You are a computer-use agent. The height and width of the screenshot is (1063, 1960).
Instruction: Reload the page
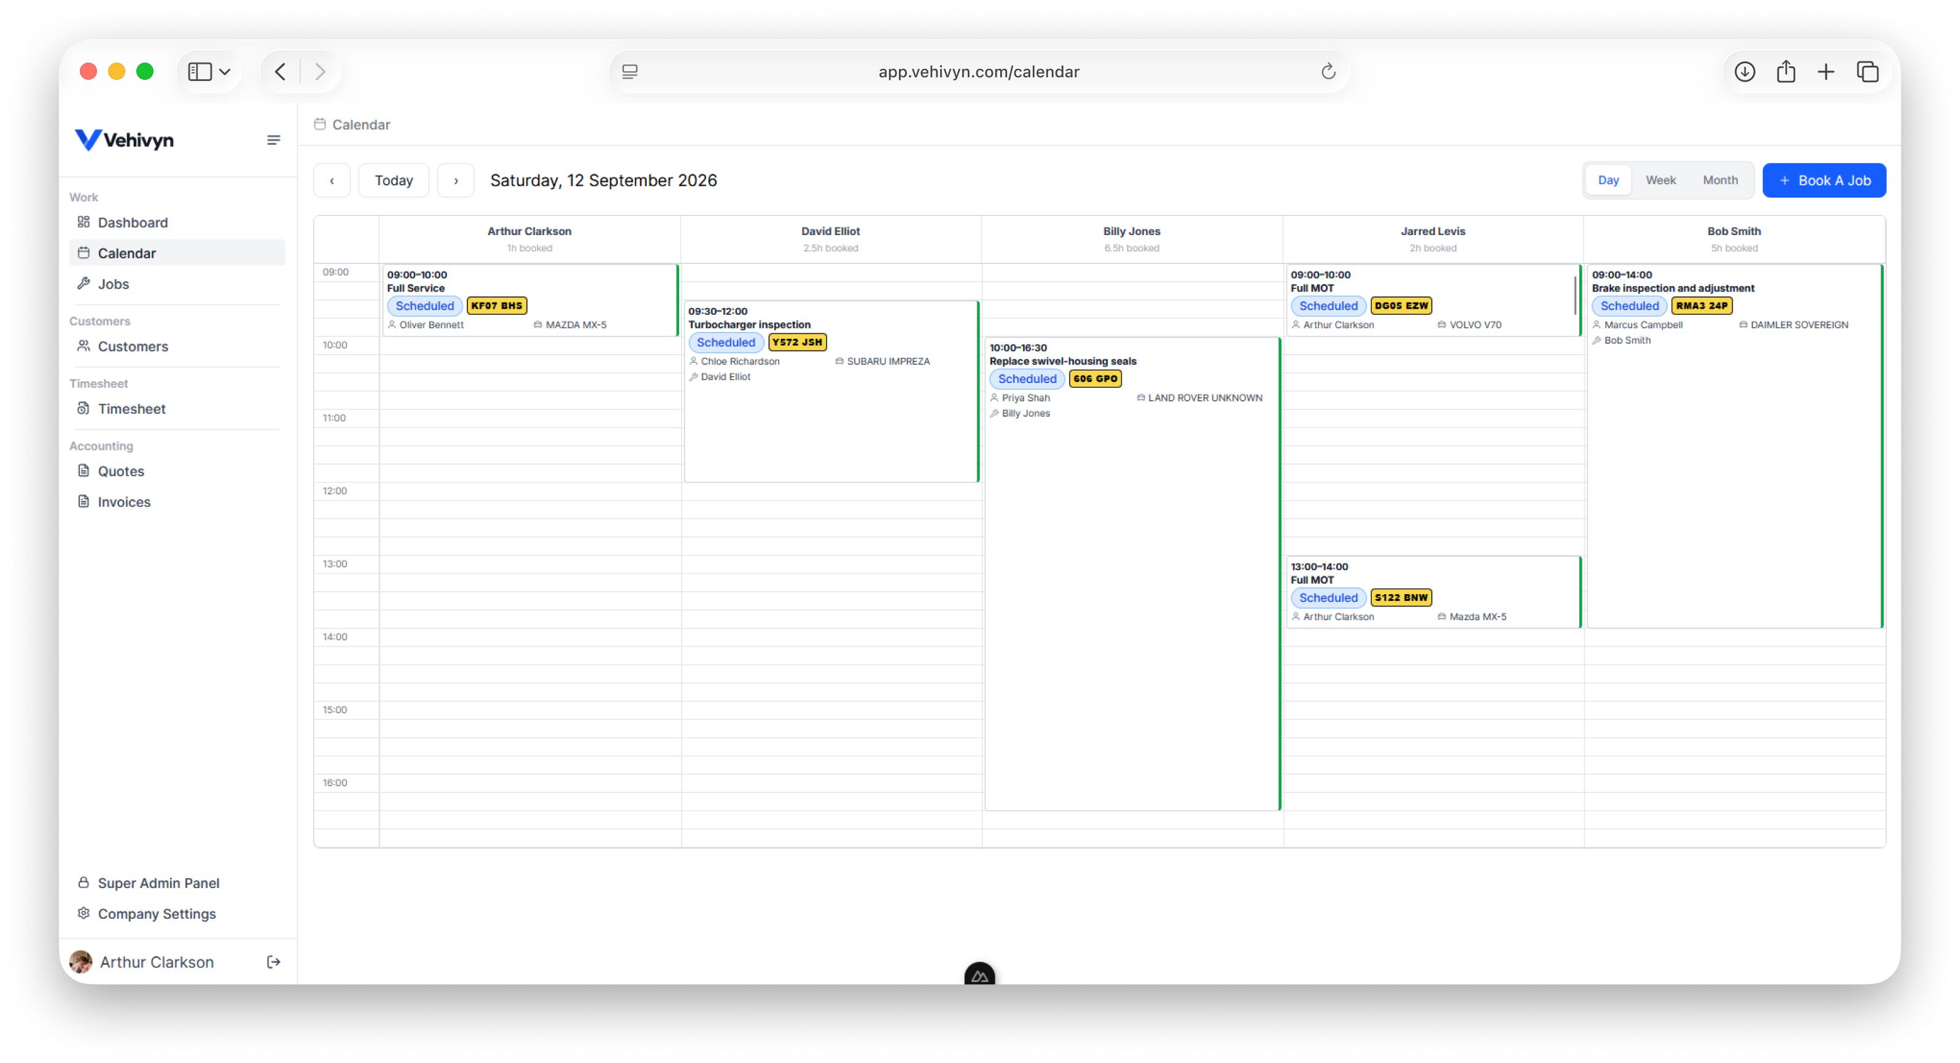point(1328,71)
